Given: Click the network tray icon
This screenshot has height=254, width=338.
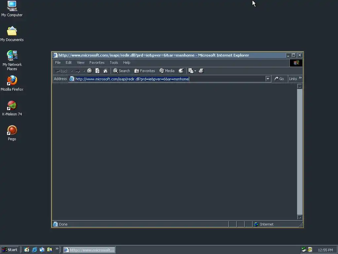Looking at the screenshot, I should click(x=304, y=250).
